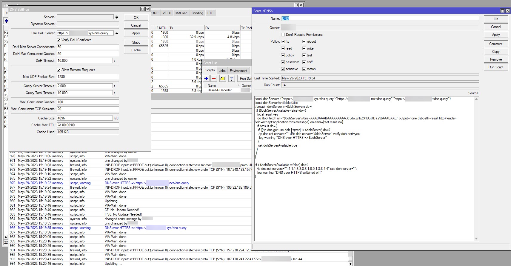The width and height of the screenshot is (511, 266).
Task: Apply DNS Settings changes
Action: 136,33
